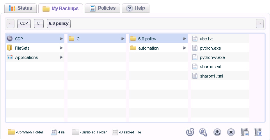Expand the Applications row arrow
The width and height of the screenshot is (270, 140).
pos(61,57)
